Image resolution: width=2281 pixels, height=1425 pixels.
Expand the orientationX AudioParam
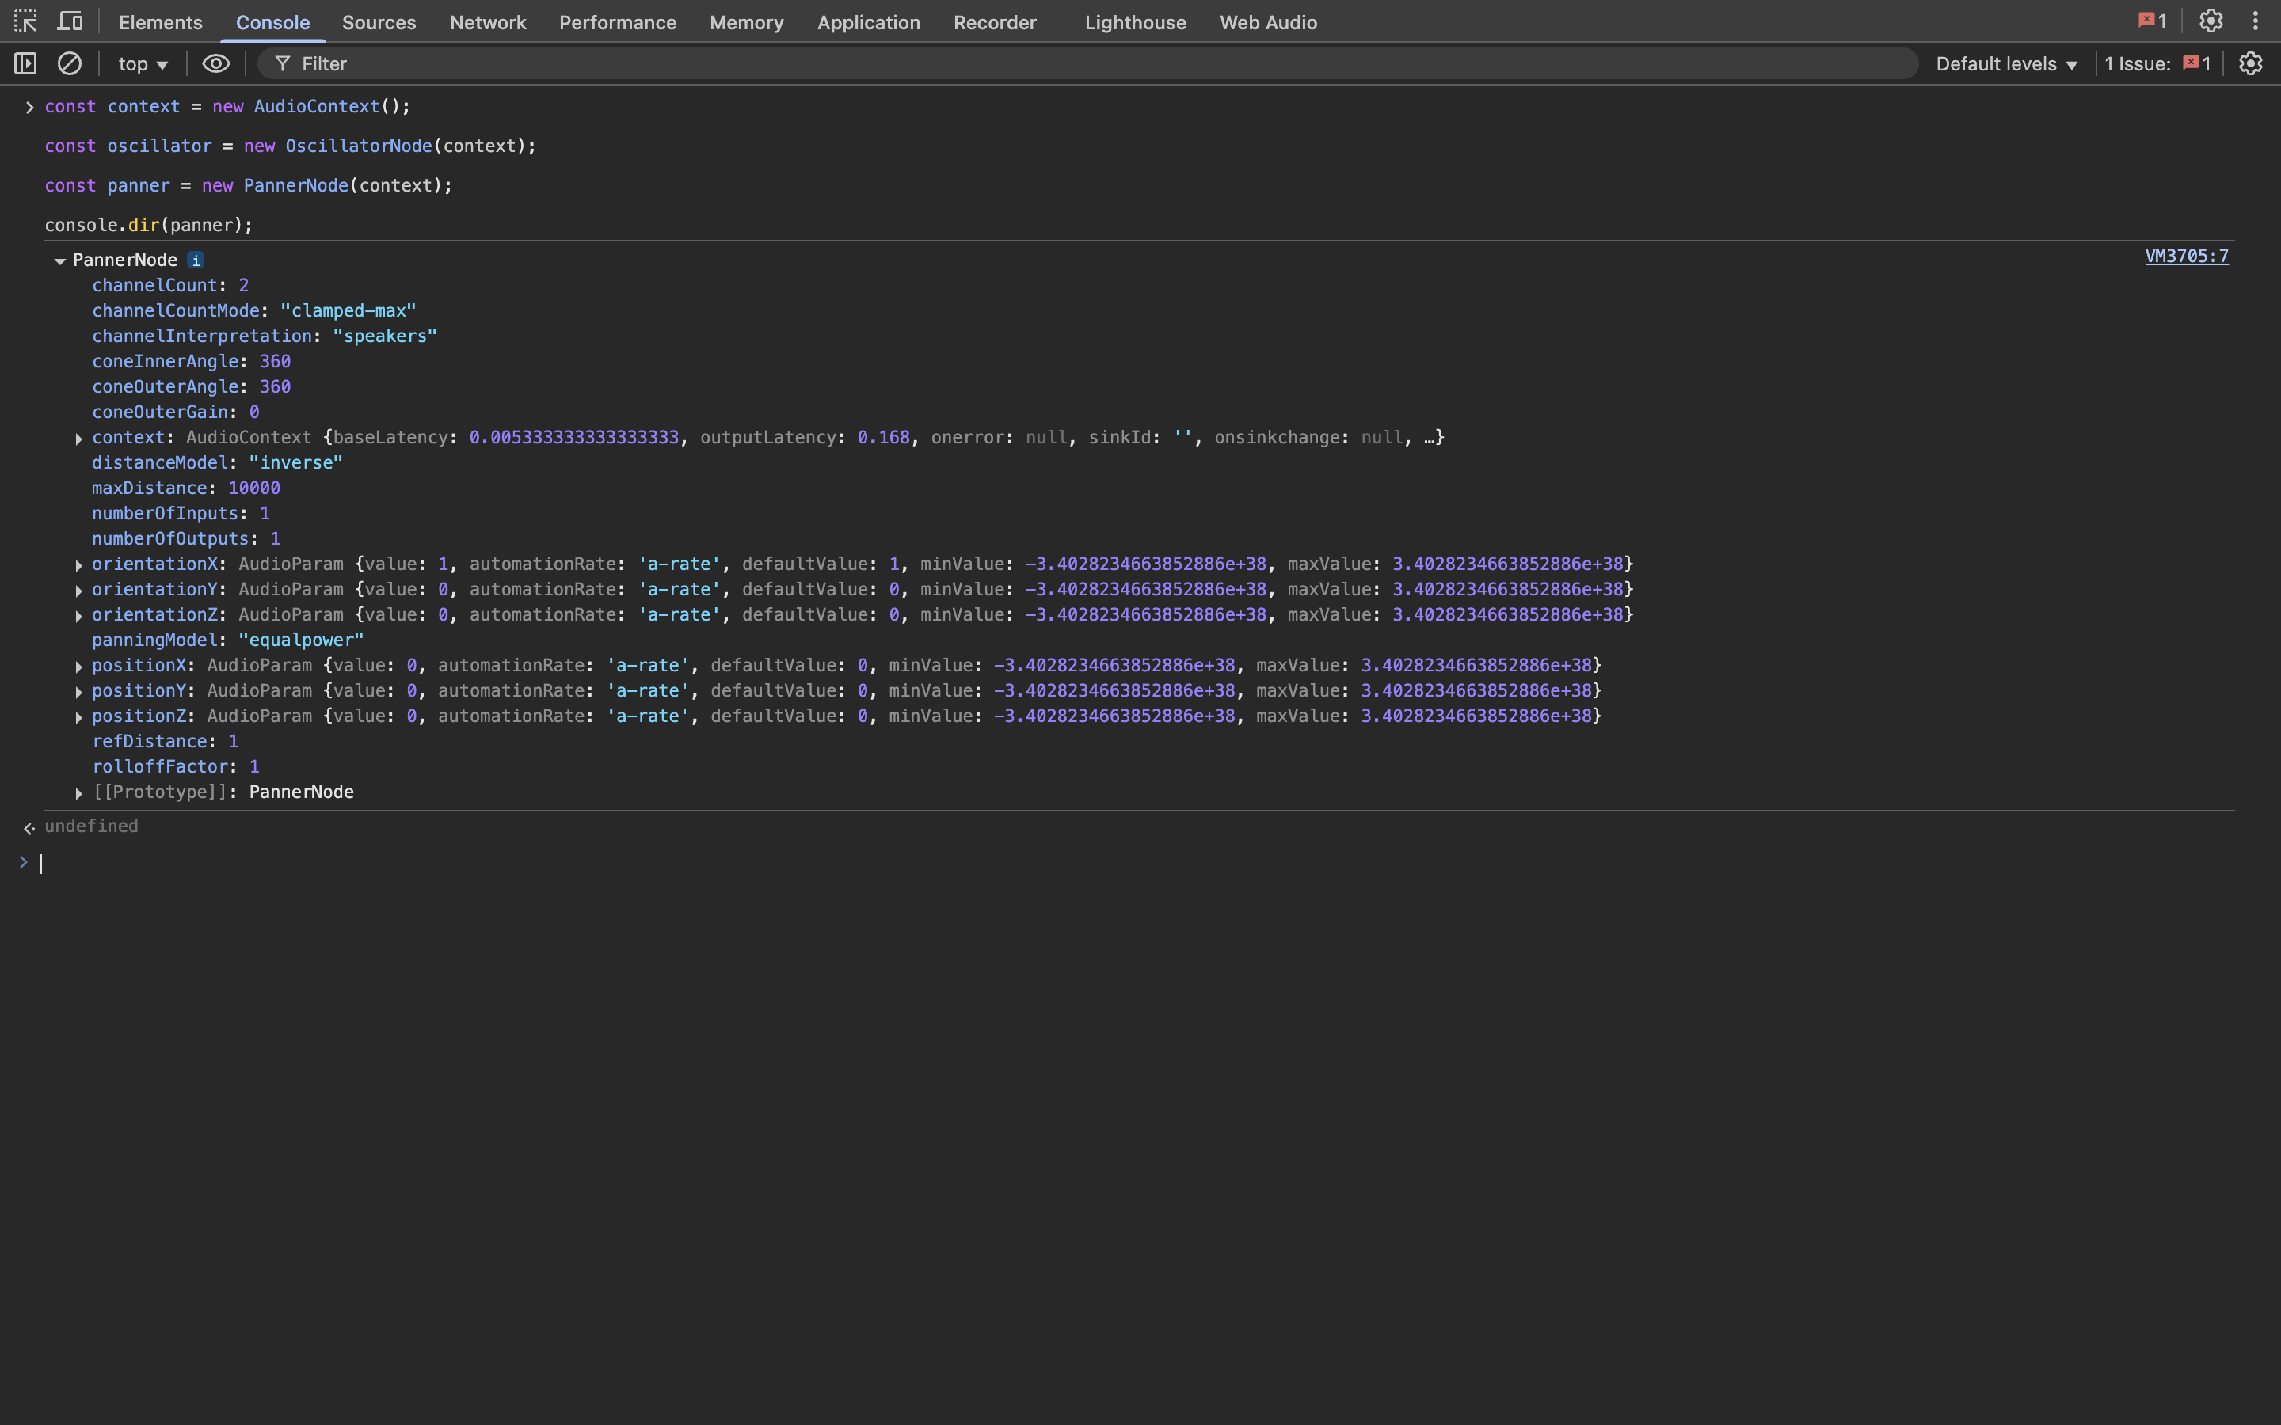click(79, 564)
